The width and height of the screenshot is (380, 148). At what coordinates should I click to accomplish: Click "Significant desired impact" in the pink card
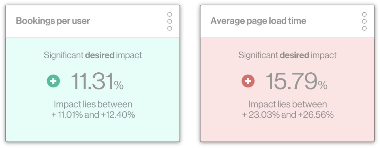[x=287, y=55]
